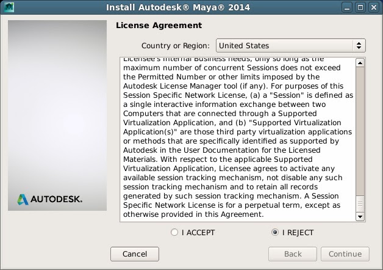The width and height of the screenshot is (383, 270).
Task: Click the Maya installer icon in title bar
Action: click(9, 7)
